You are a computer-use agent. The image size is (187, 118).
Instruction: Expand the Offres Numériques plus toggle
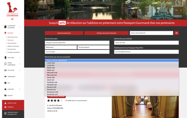(x=20, y=64)
